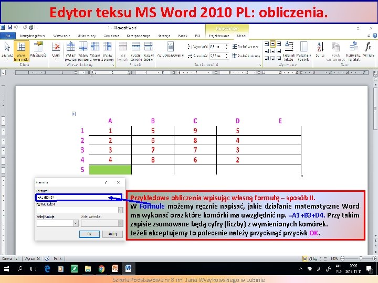Click Polski language in status bar
Screen dimensions: 378x283
coord(58,259)
